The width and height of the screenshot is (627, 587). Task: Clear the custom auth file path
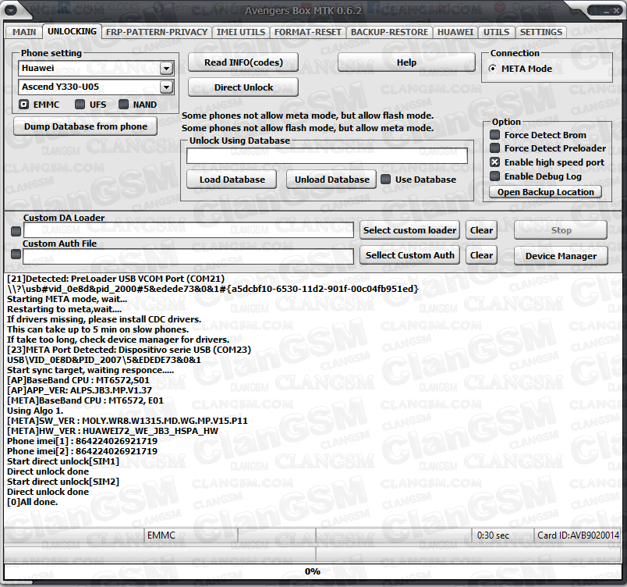(481, 255)
